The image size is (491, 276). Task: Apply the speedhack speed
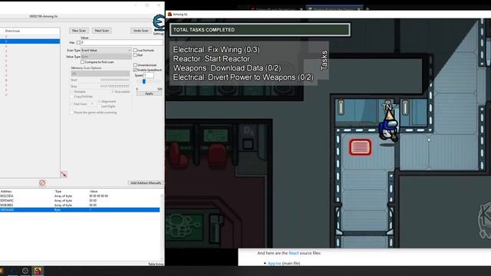pyautogui.click(x=149, y=94)
